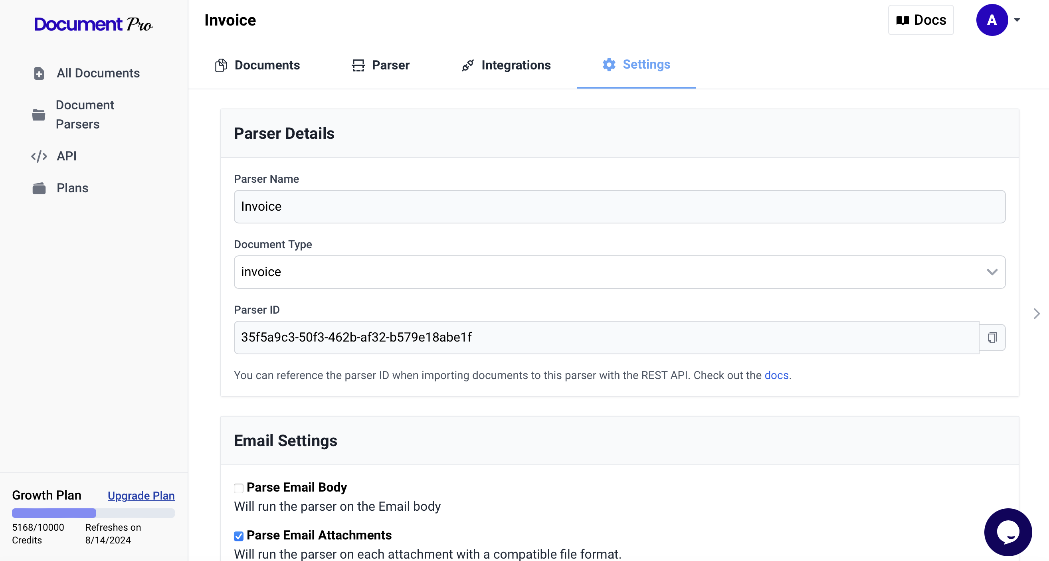Image resolution: width=1049 pixels, height=561 pixels.
Task: Click the Email Settings heading
Action: (x=285, y=441)
